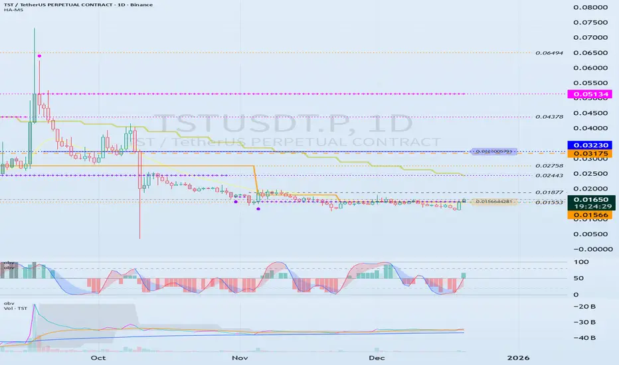619x365 pixels.
Task: Click the orange 0.03175 price label
Action: (x=590, y=153)
